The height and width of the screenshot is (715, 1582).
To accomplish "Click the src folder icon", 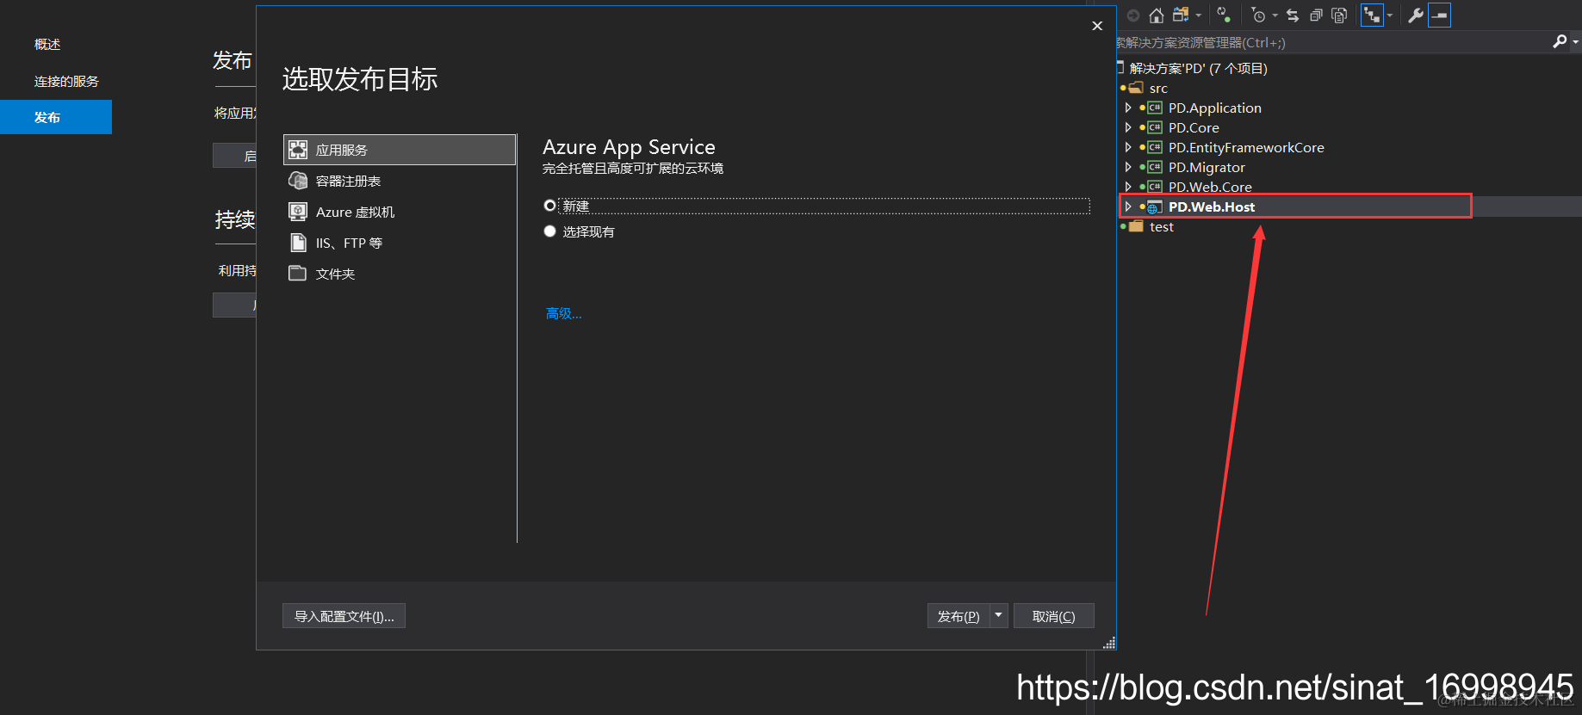I will tap(1136, 88).
